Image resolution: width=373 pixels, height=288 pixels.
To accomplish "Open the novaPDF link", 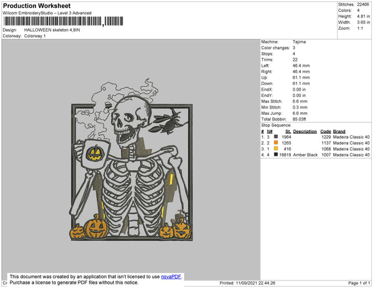I will (x=171, y=277).
